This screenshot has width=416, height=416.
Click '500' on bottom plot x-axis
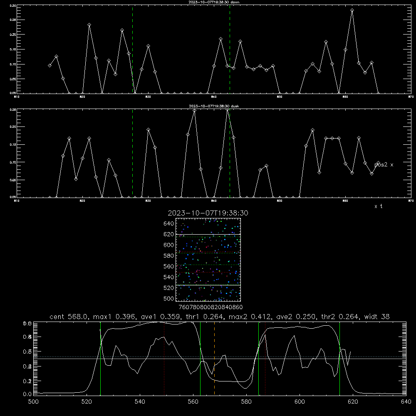pyautogui.click(x=33, y=402)
